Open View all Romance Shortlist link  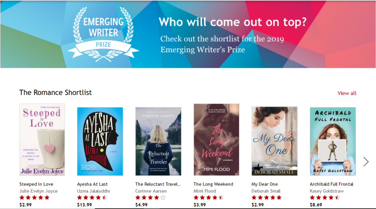pyautogui.click(x=347, y=93)
